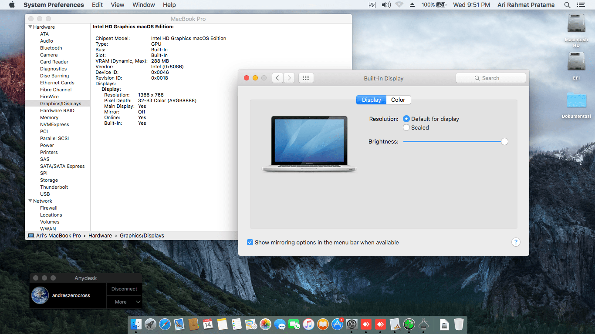Viewport: 595px width, 334px height.
Task: Open the Edit menu
Action: (x=98, y=5)
